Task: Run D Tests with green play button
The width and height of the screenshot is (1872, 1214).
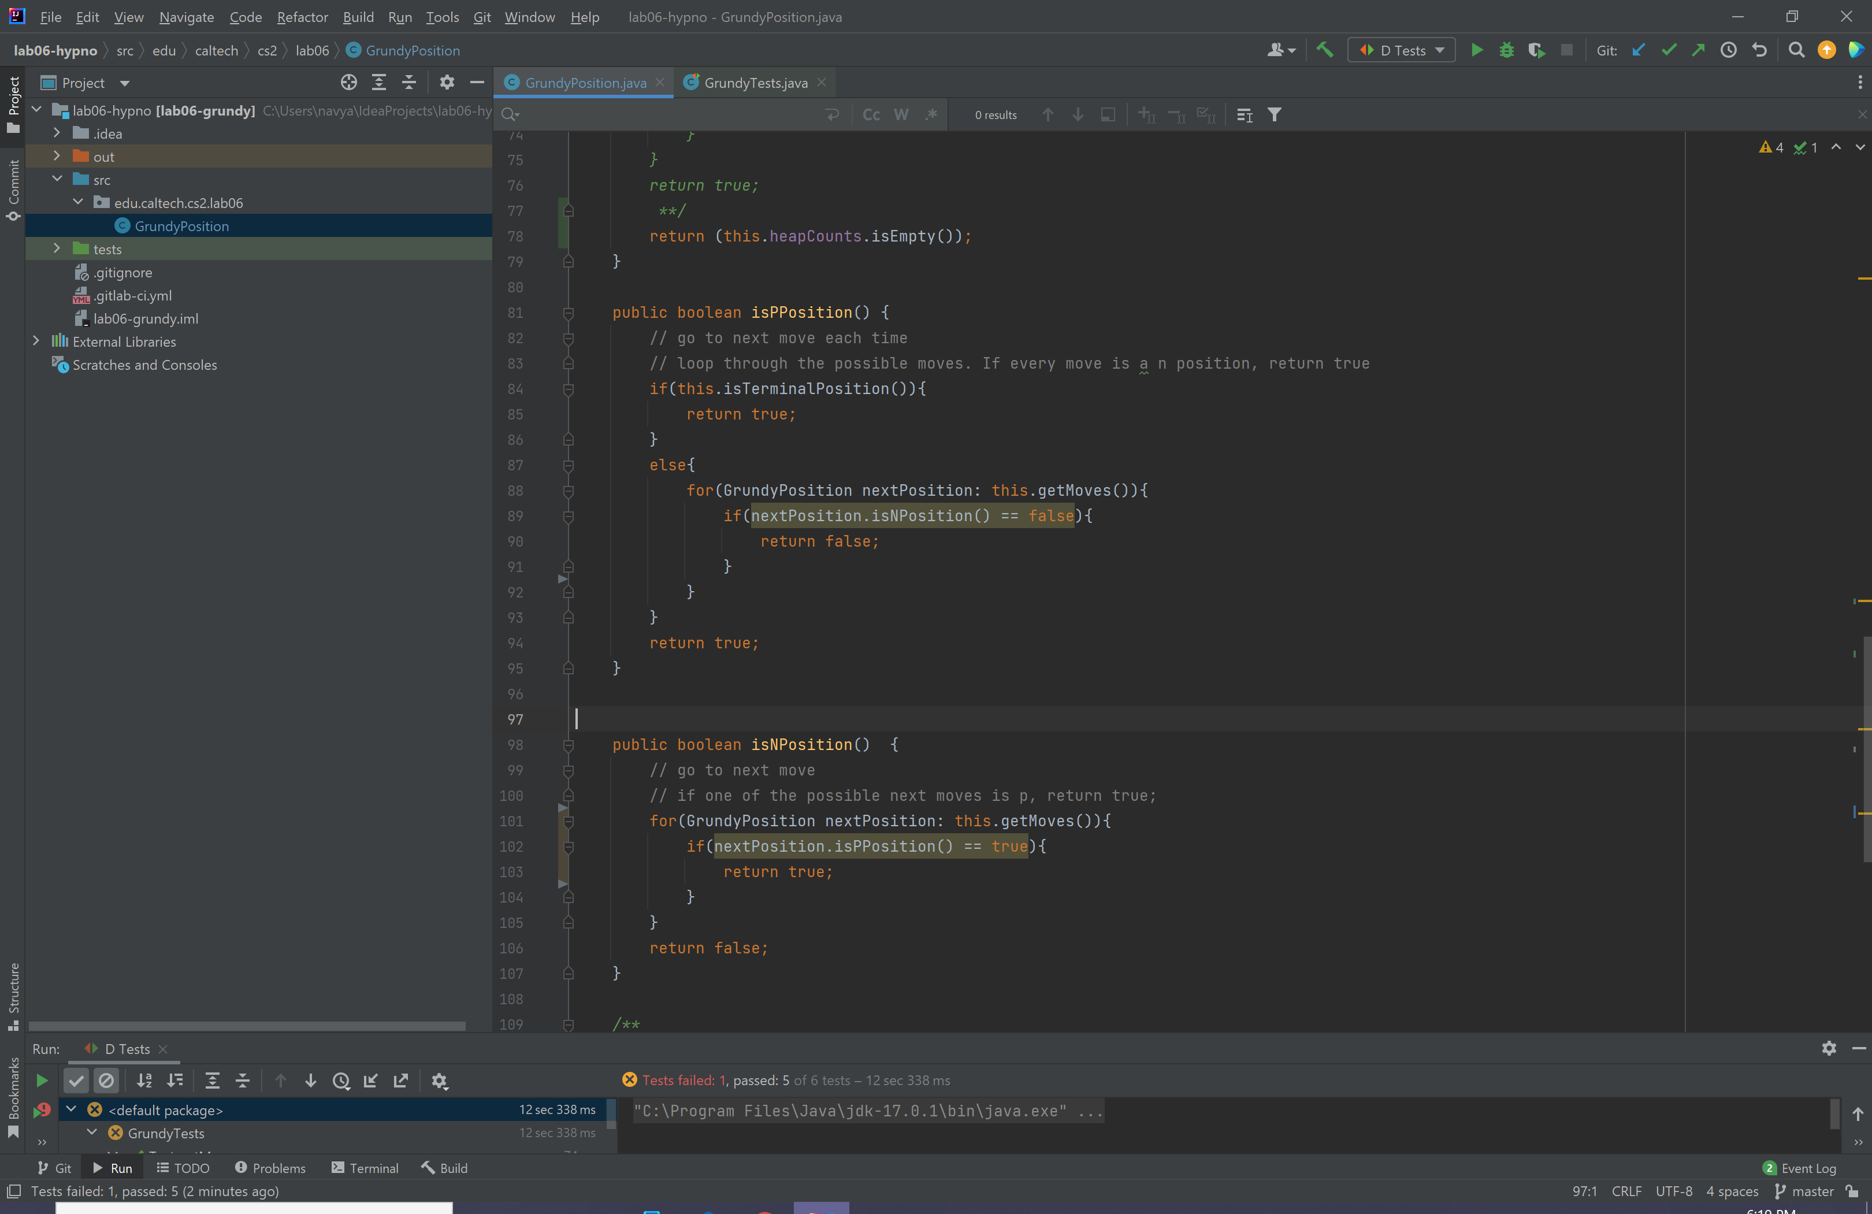Action: click(1476, 50)
